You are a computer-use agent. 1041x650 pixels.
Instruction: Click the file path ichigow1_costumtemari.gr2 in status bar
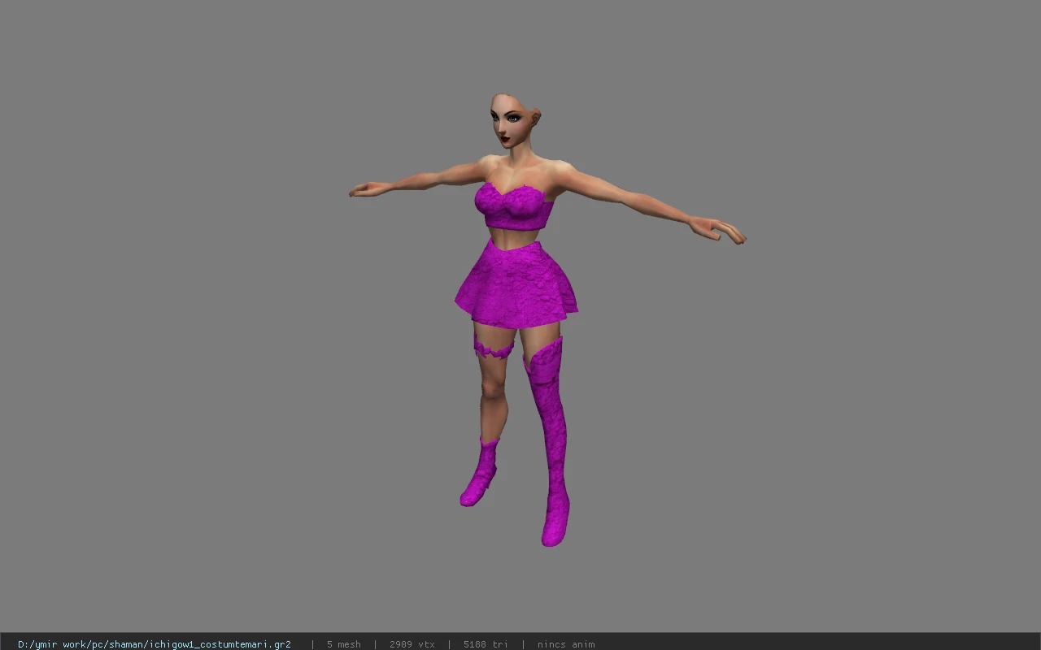(x=155, y=644)
